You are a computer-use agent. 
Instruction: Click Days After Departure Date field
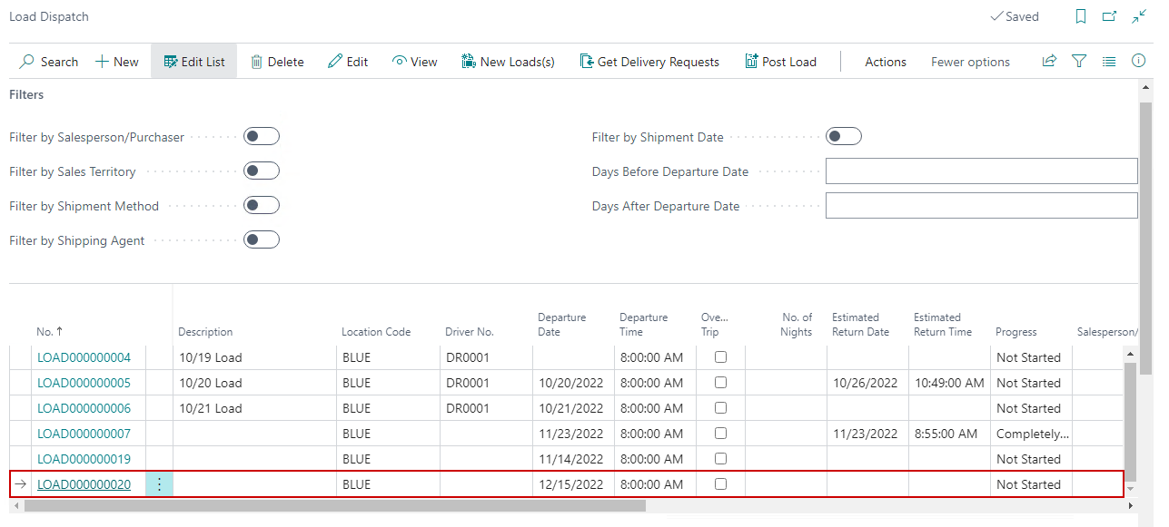981,205
